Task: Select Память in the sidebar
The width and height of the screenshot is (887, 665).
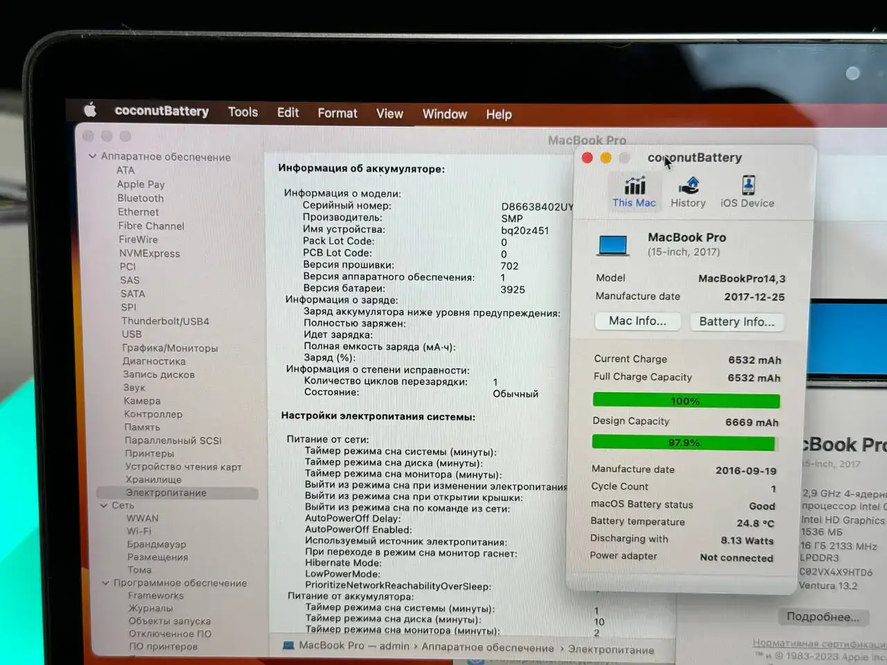Action: [x=142, y=427]
